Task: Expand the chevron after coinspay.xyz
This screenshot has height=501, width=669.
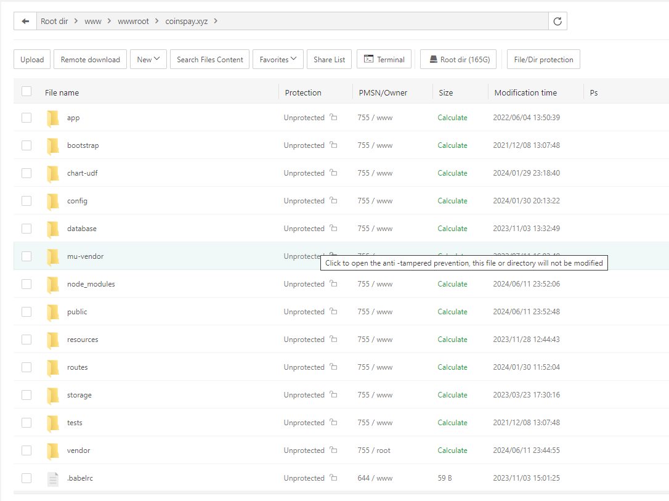Action: [216, 21]
